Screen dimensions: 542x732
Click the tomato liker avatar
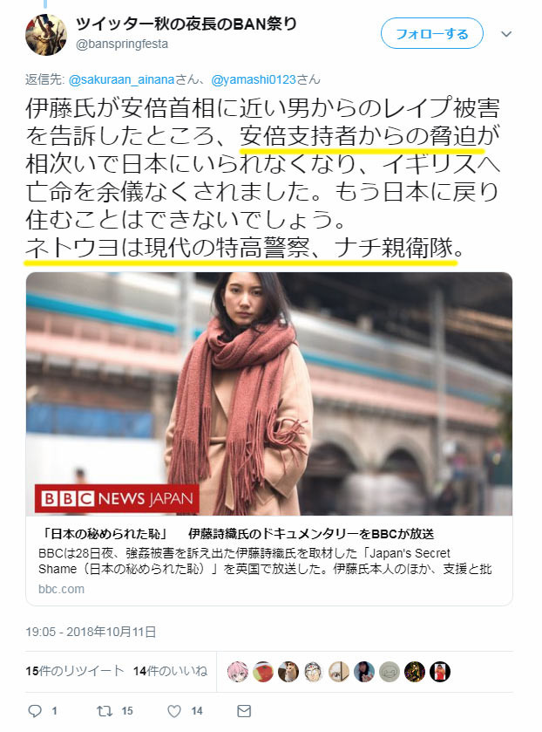click(x=263, y=672)
